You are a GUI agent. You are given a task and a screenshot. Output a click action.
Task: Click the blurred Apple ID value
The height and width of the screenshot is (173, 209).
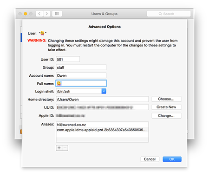point(71,115)
